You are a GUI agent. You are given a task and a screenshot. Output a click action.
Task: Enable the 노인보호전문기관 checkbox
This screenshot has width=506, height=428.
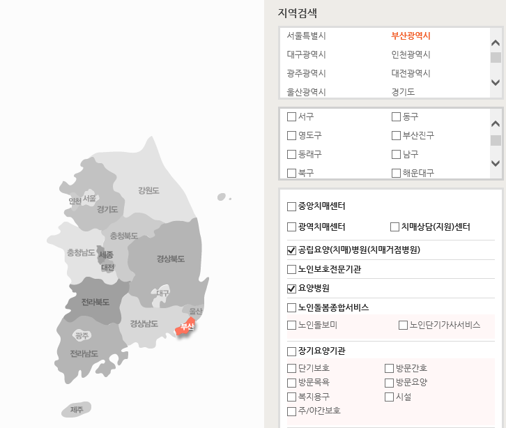[x=291, y=269]
